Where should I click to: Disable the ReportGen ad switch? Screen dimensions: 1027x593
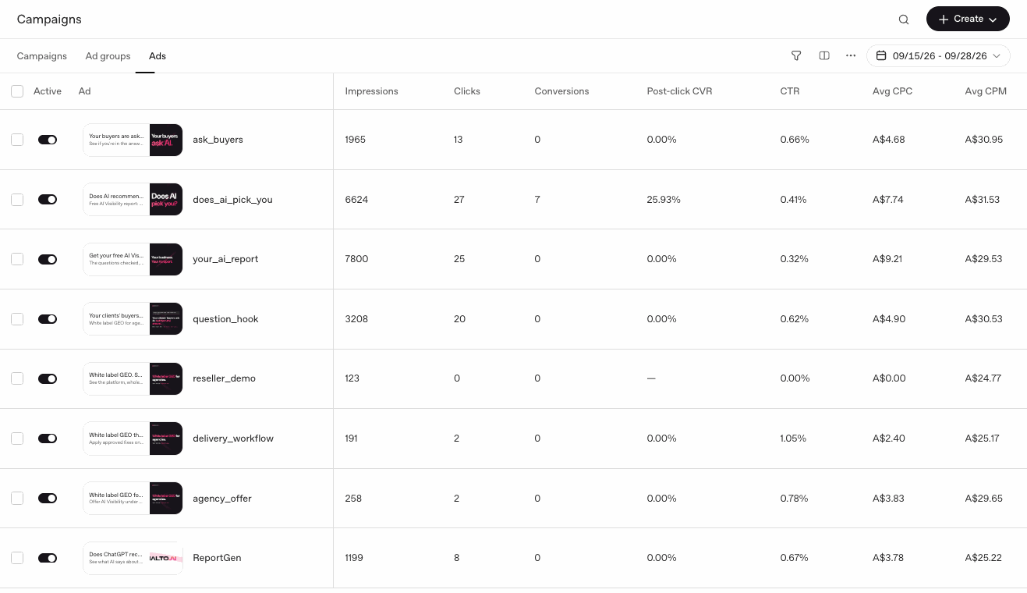[48, 558]
